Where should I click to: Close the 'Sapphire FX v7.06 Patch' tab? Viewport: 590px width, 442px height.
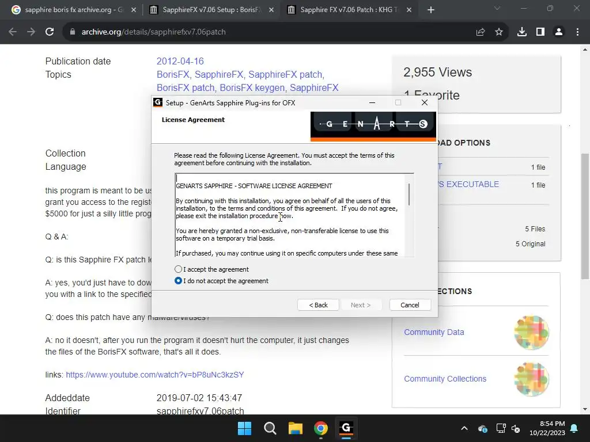[x=409, y=10]
